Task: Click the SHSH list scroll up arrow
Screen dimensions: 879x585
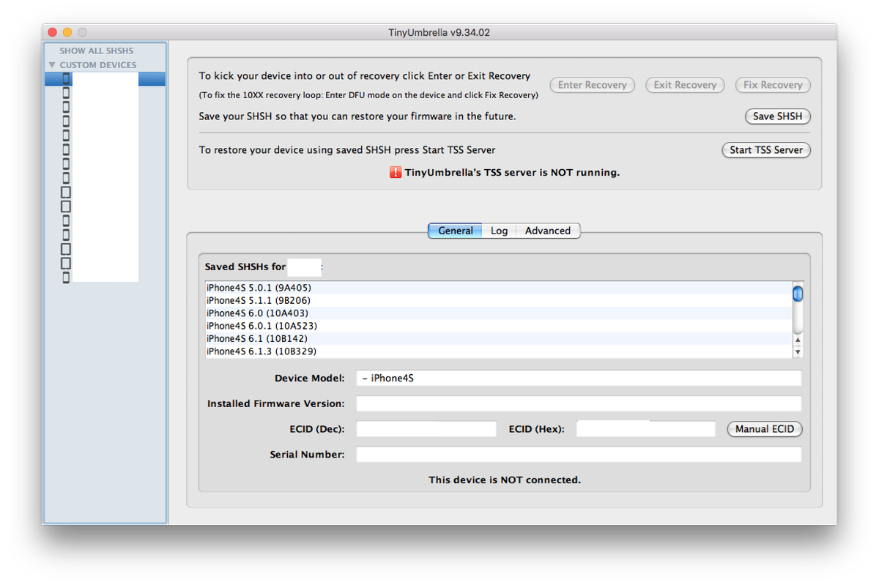Action: (798, 340)
